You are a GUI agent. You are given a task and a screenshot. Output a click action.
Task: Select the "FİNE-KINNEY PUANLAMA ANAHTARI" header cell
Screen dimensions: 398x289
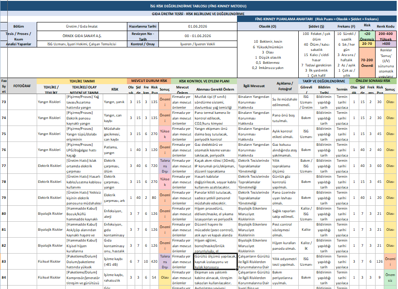(317, 19)
